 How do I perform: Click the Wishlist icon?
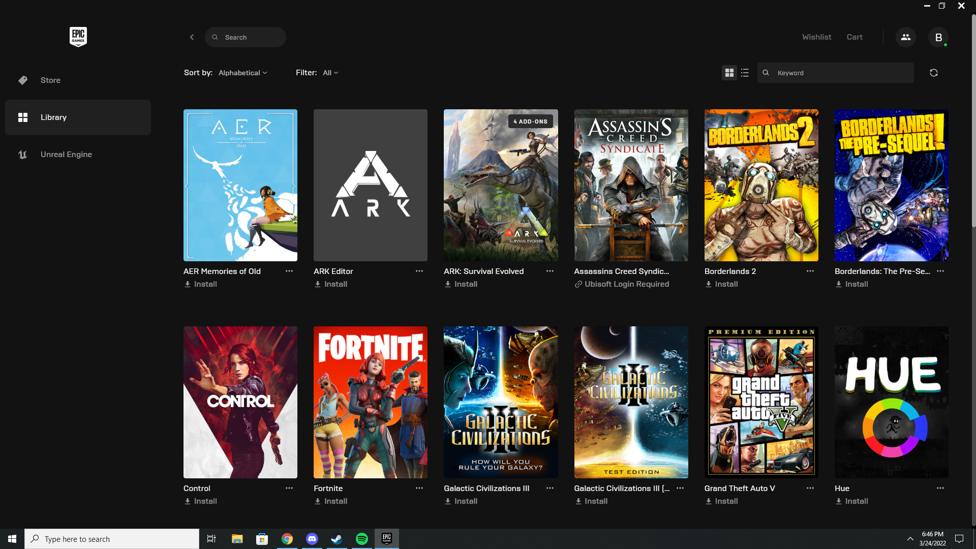pyautogui.click(x=816, y=37)
